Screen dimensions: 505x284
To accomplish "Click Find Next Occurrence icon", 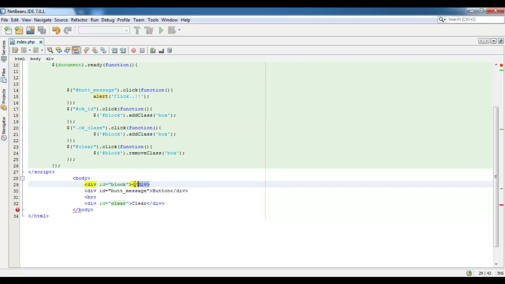I will click(x=67, y=50).
